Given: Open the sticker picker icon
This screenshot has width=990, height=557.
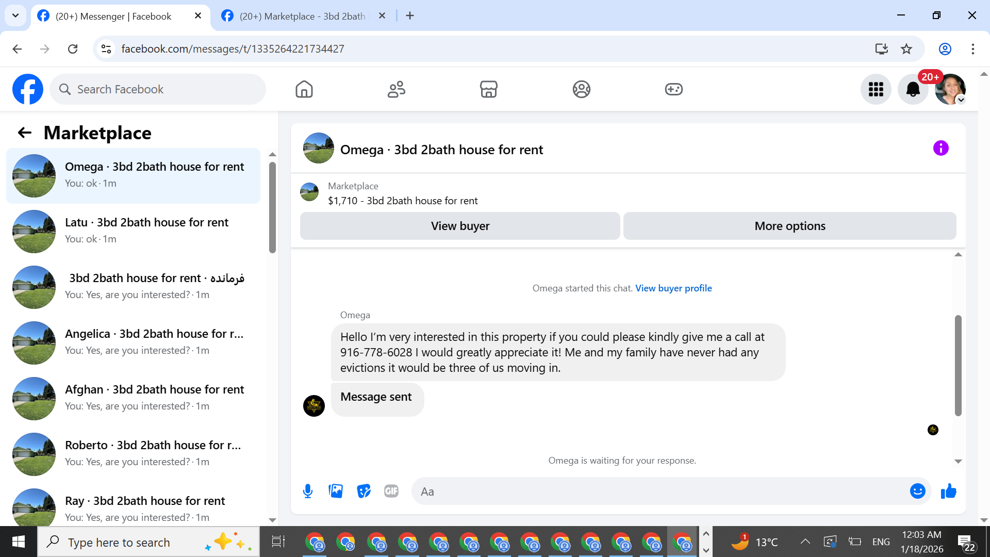Looking at the screenshot, I should click(x=364, y=491).
